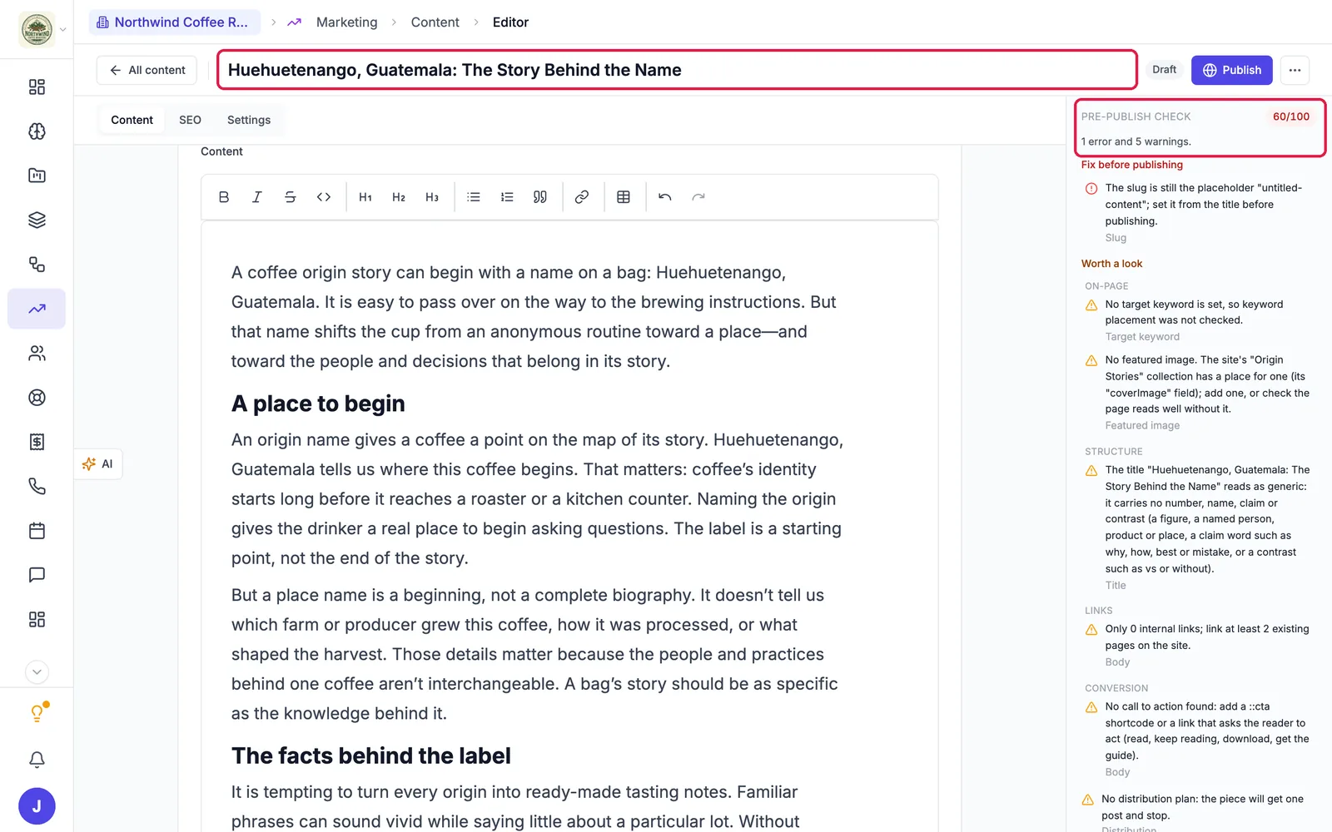The width and height of the screenshot is (1332, 832).
Task: Switch to the Settings tab
Action: (x=249, y=120)
